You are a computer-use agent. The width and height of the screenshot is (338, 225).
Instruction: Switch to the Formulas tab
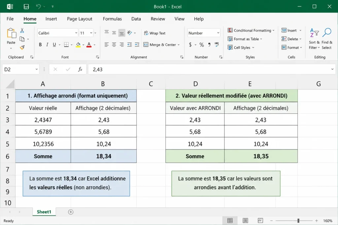tap(112, 19)
